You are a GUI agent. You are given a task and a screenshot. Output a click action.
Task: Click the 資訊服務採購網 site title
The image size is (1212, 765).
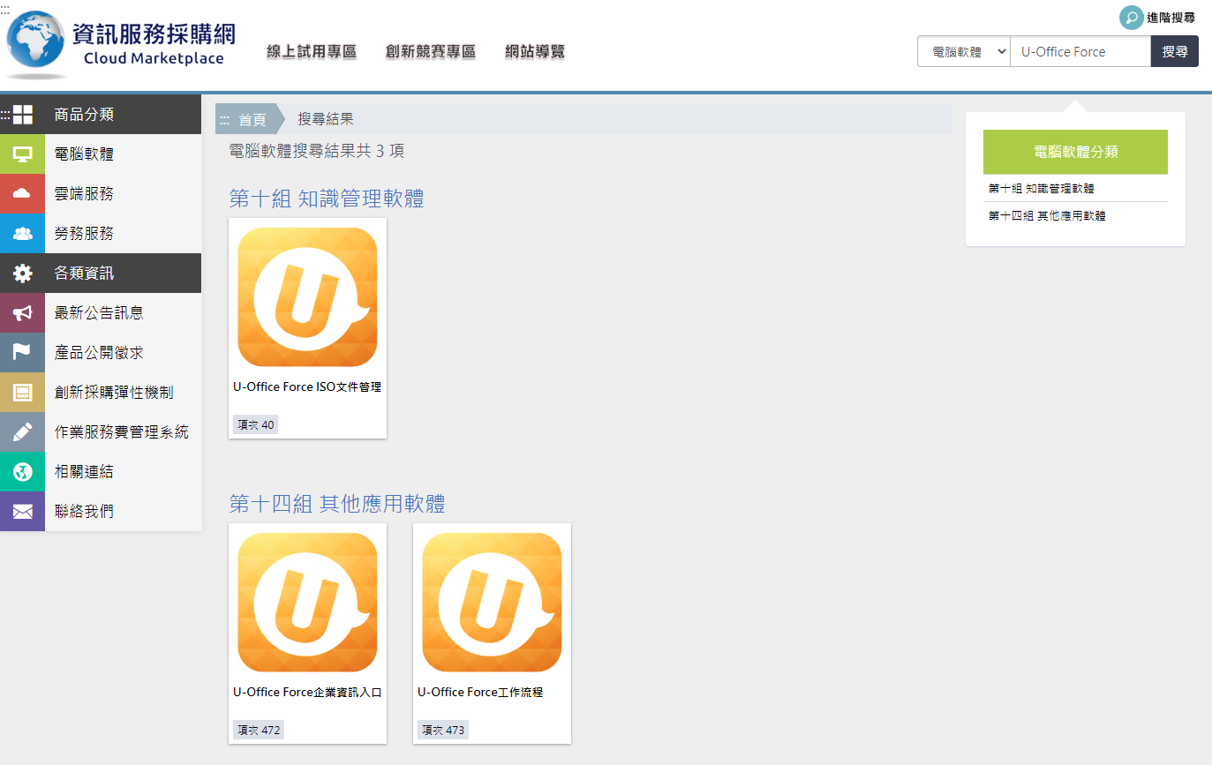(x=154, y=34)
